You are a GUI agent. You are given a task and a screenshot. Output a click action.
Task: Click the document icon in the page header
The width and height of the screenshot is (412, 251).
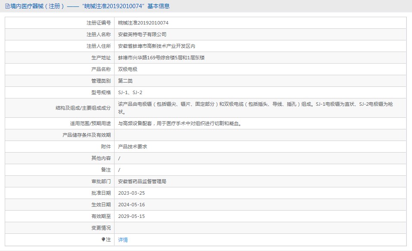tap(7, 6)
